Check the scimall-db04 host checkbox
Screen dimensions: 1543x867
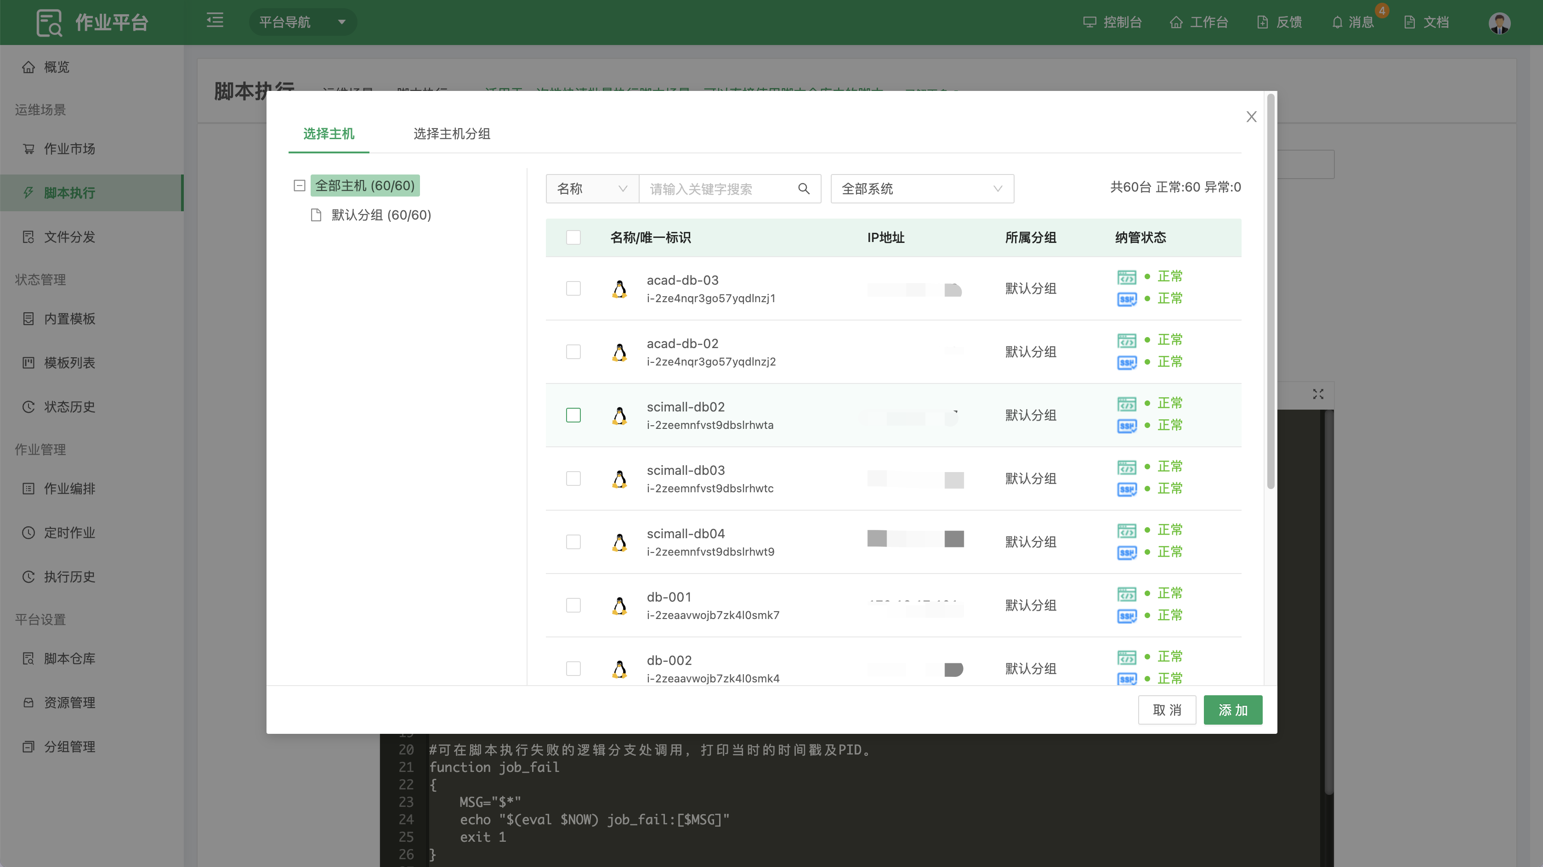pyautogui.click(x=573, y=542)
